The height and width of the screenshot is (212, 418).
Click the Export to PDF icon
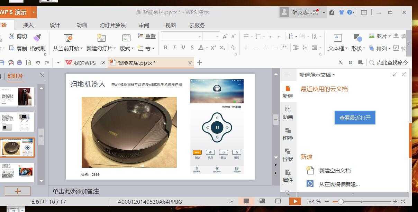point(11,63)
